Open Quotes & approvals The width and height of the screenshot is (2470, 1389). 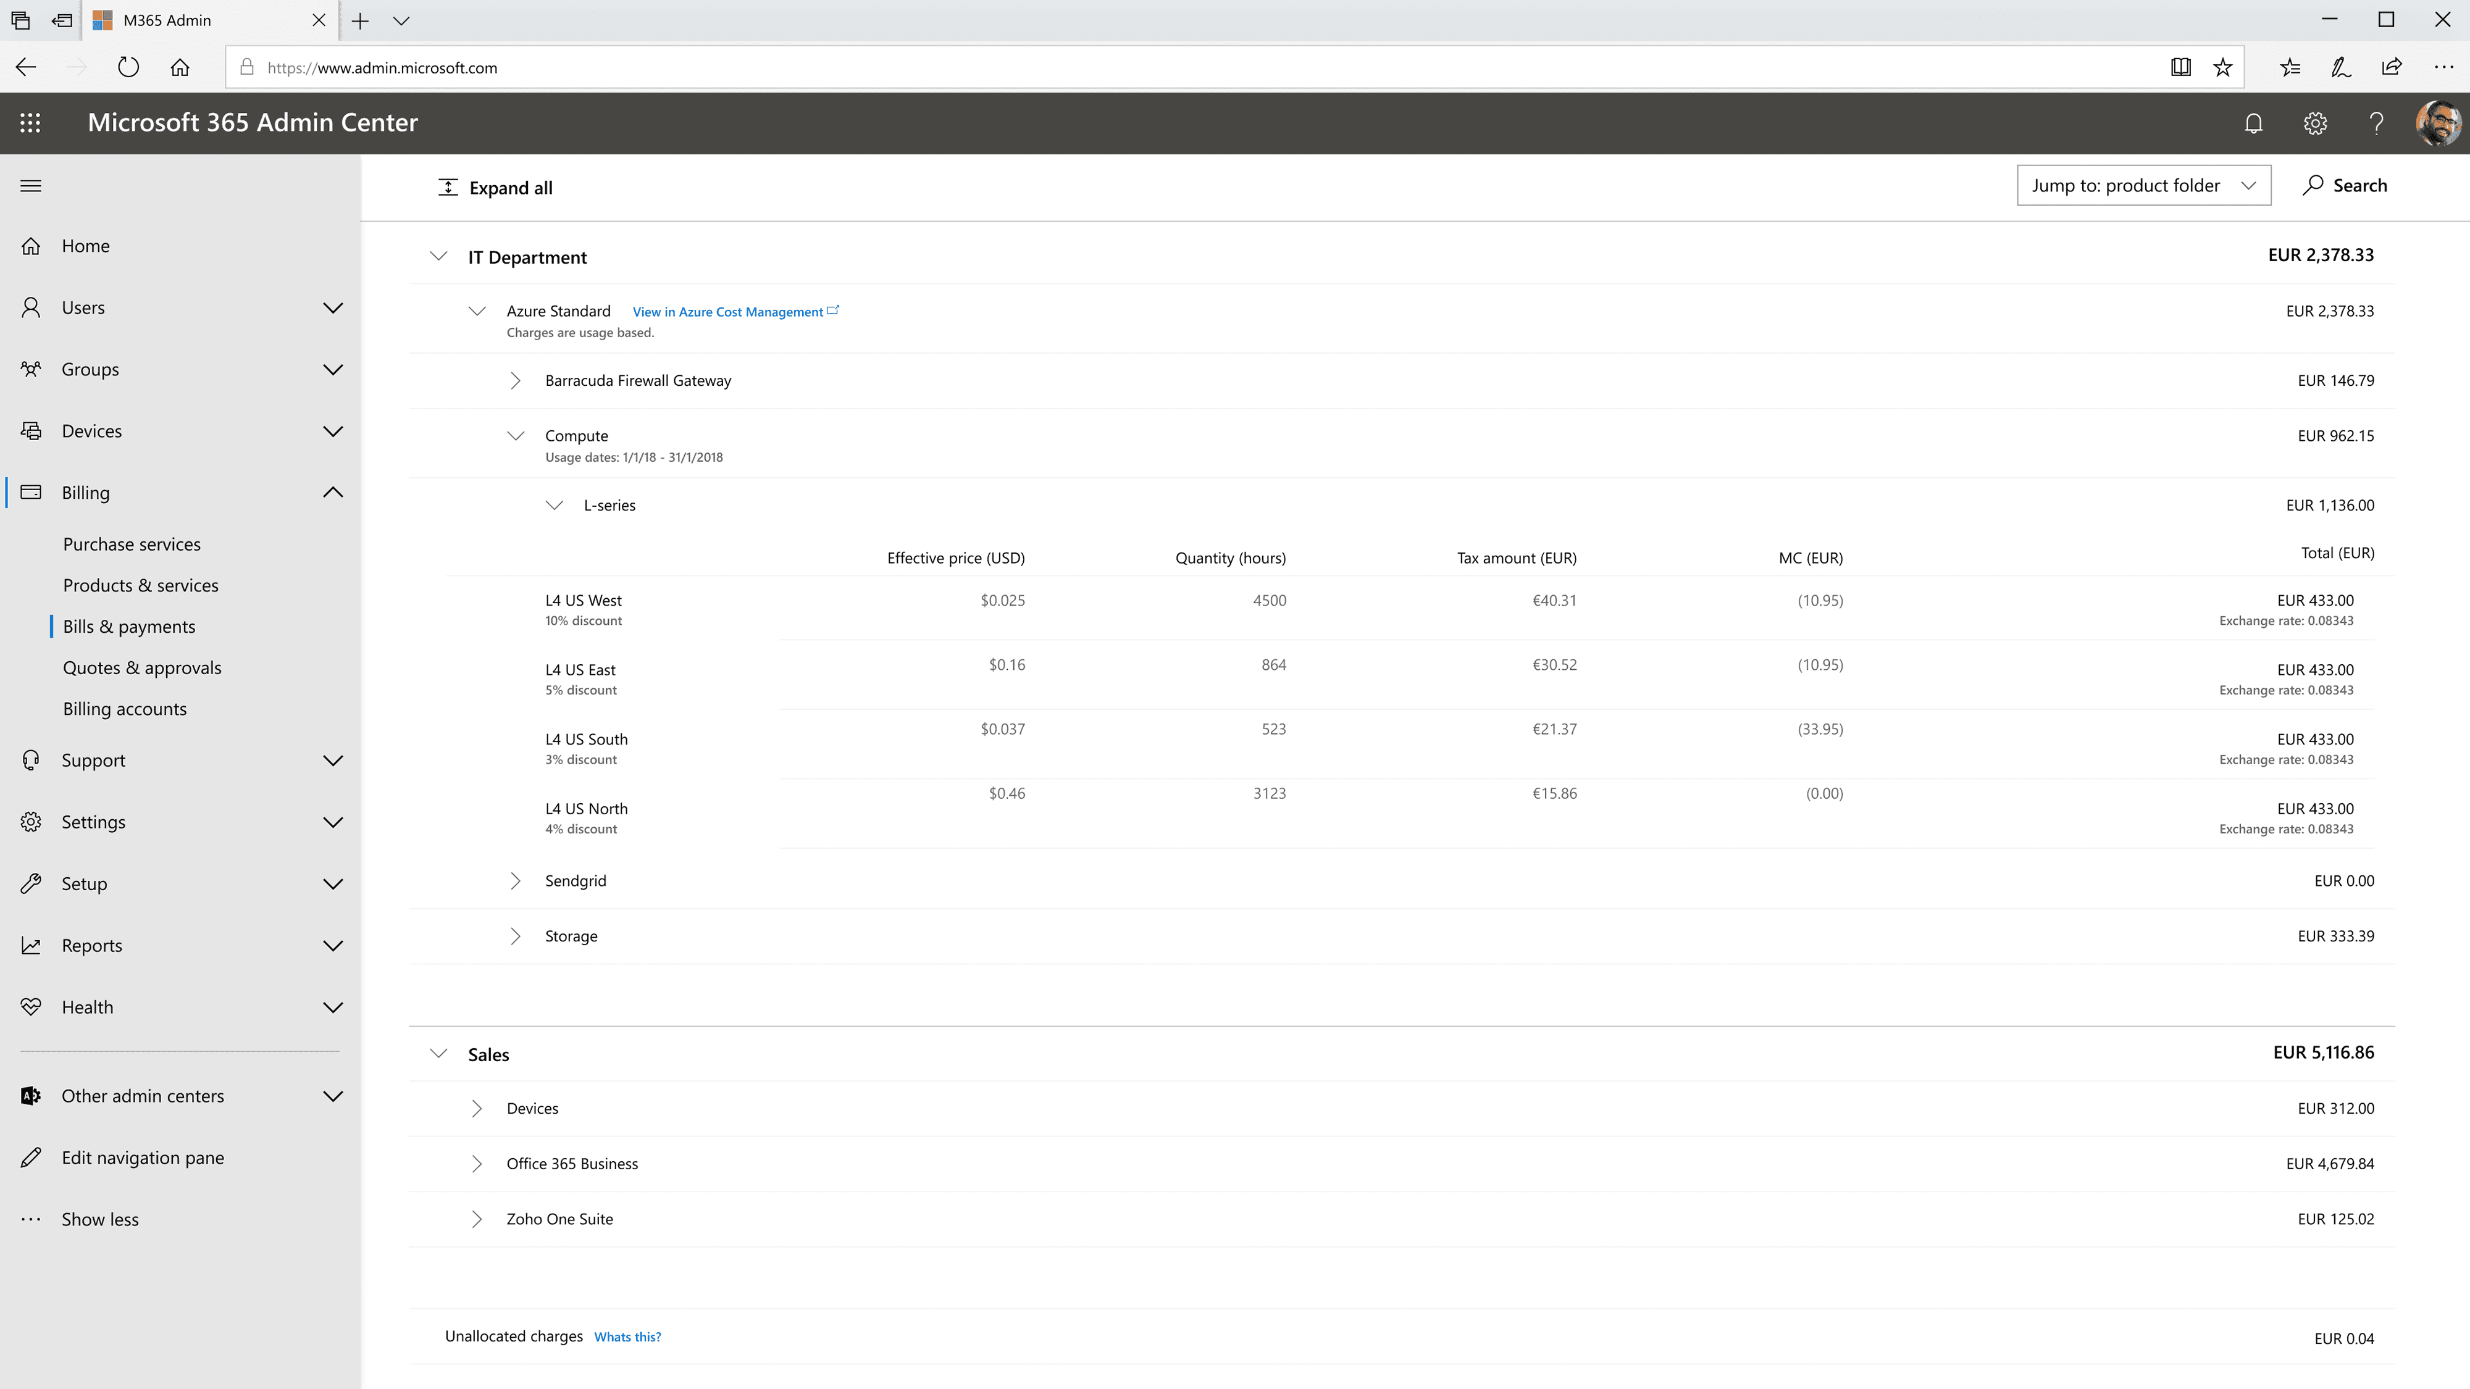pos(142,668)
